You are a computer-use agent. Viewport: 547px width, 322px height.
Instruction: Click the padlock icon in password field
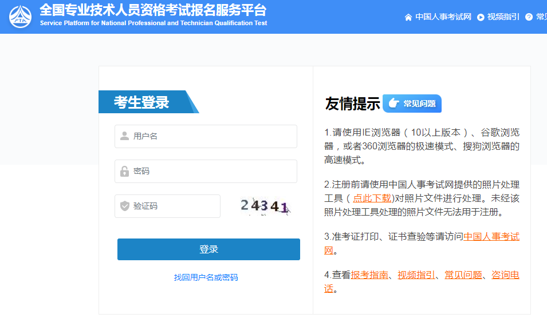click(x=124, y=171)
